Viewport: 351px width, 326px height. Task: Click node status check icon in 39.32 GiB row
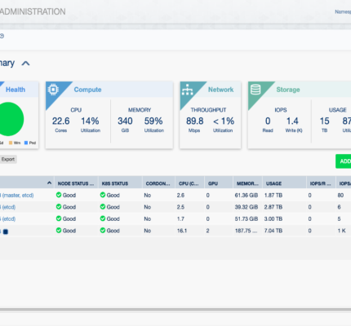tap(59, 207)
